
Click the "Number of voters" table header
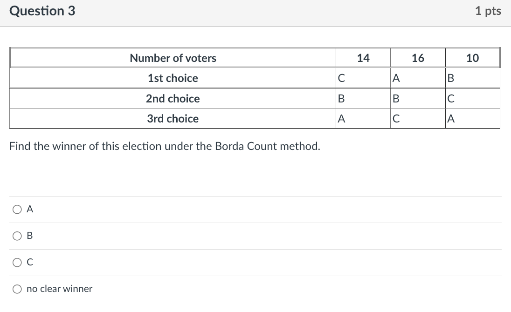point(173,58)
